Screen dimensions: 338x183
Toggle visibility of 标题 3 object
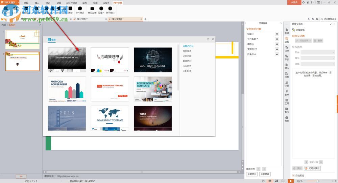click(x=277, y=34)
